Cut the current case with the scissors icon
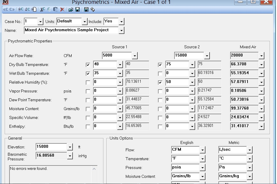The height and width of the screenshot is (184, 277). (42, 9)
